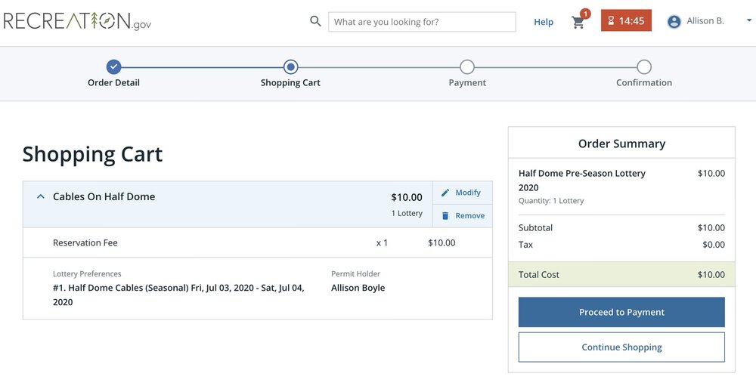
Task: Click the Recreation.gov logo
Action: pos(77,21)
